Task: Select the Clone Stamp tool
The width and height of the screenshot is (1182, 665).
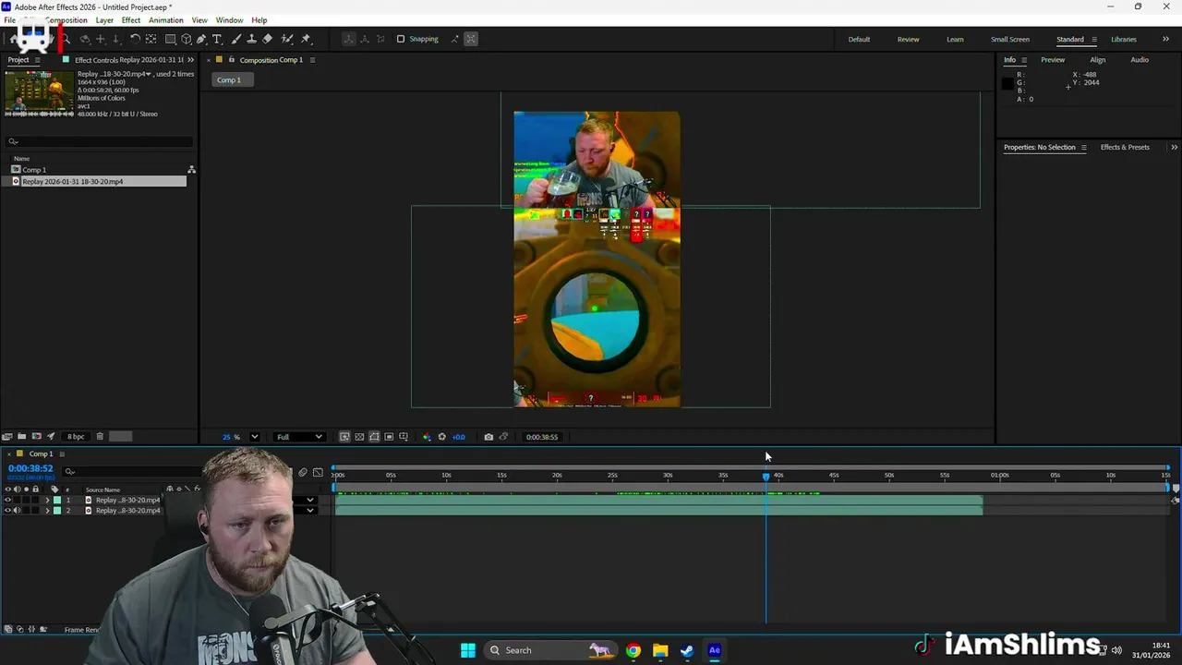Action: (251, 39)
